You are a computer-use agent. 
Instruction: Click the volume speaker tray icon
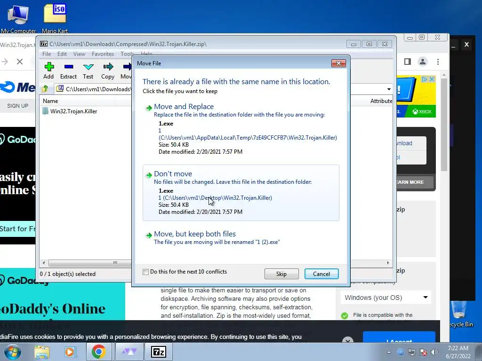(x=434, y=352)
